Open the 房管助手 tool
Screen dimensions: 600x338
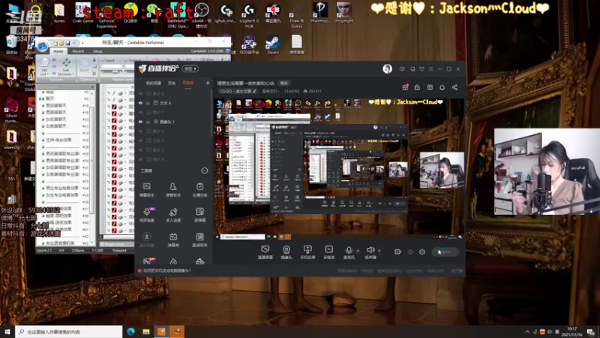pyautogui.click(x=173, y=189)
